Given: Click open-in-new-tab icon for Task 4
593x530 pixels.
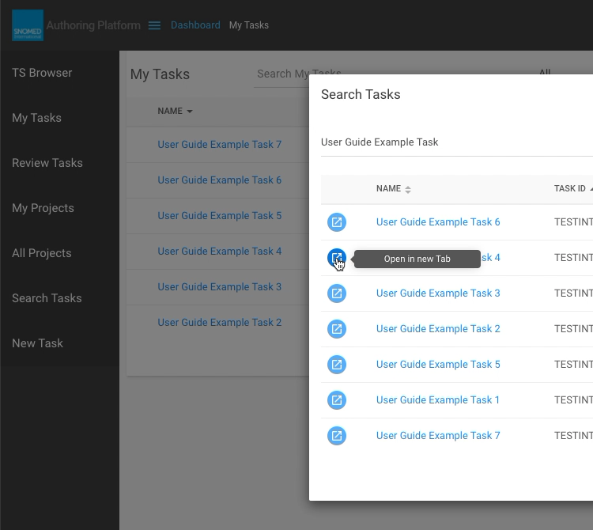Looking at the screenshot, I should 337,258.
